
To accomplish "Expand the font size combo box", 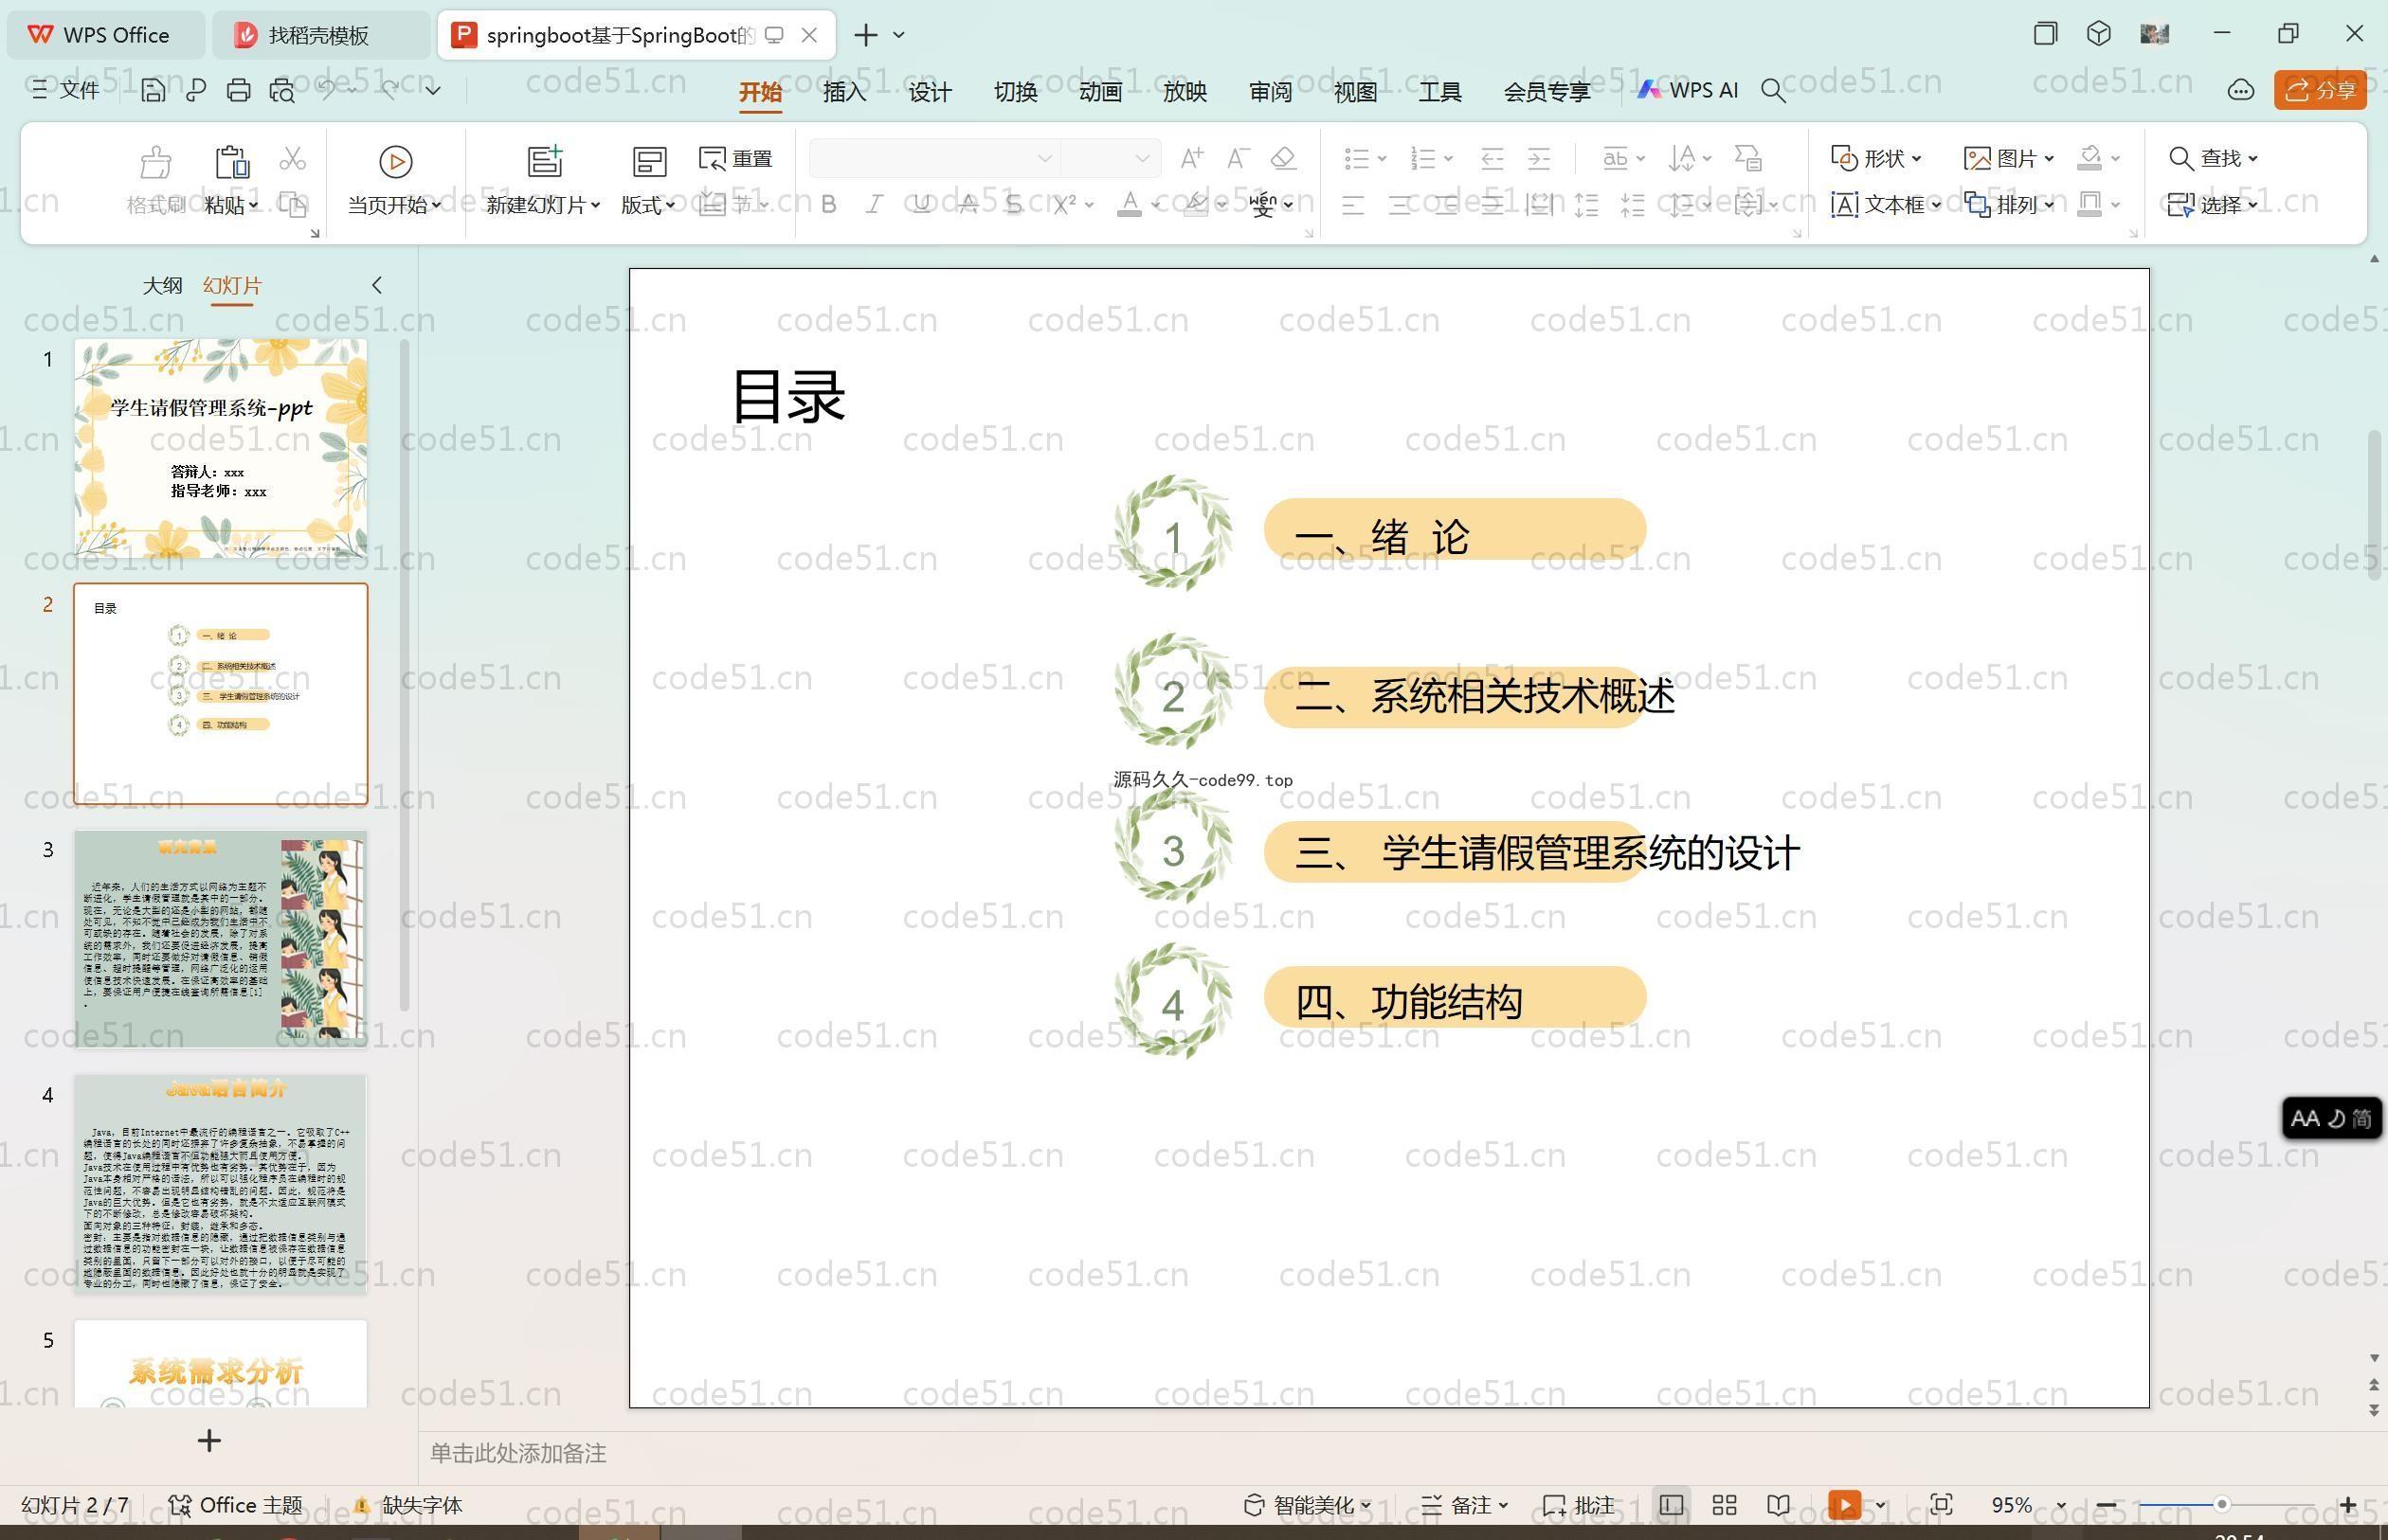I will coord(1142,158).
